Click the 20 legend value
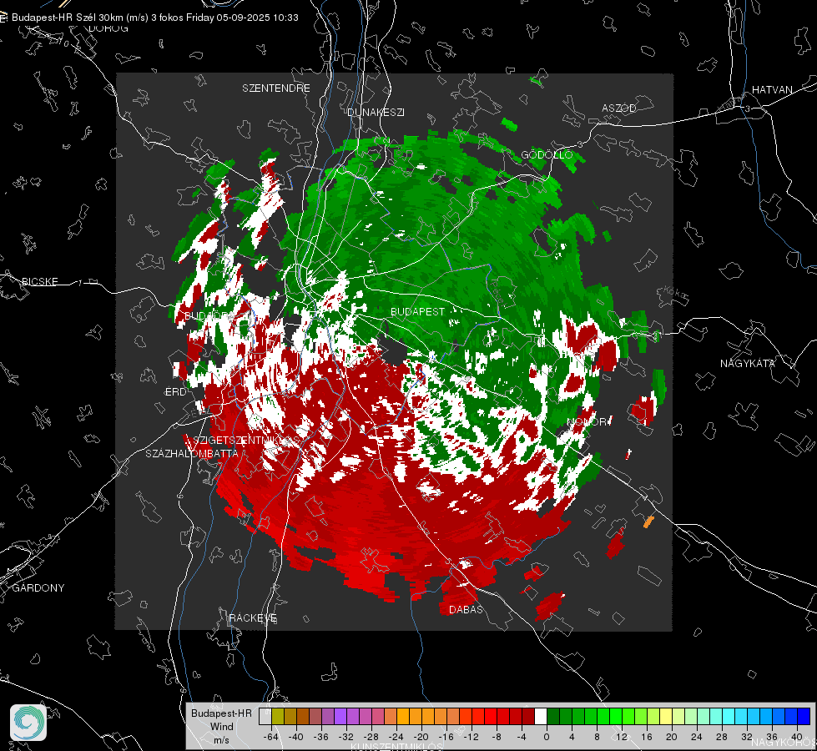 (x=672, y=737)
